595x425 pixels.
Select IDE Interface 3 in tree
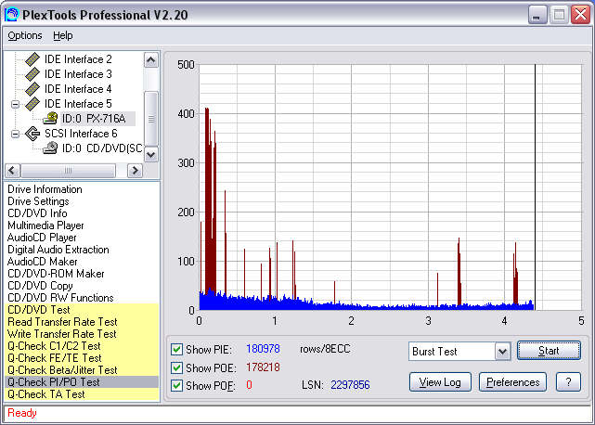(x=78, y=74)
